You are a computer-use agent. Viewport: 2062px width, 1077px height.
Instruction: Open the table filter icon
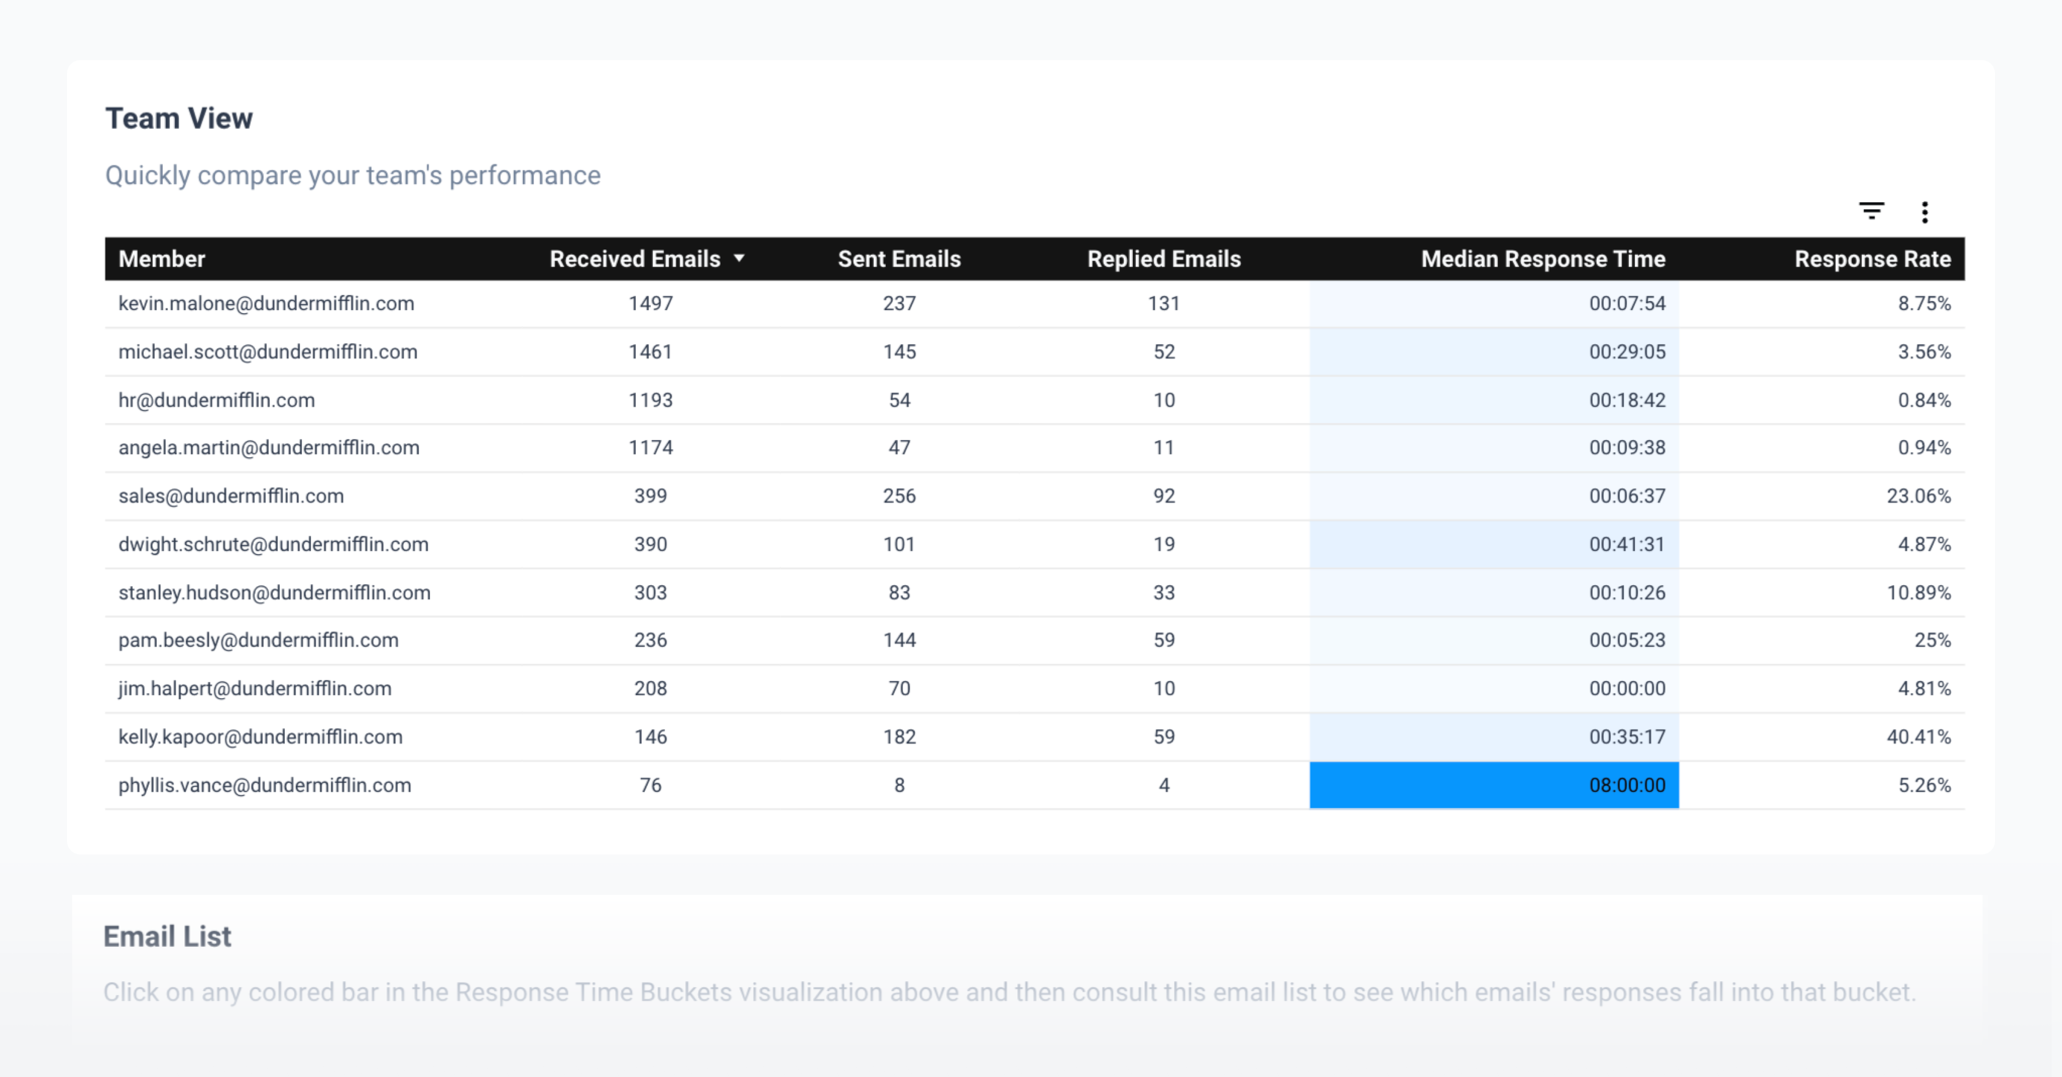[x=1871, y=211]
